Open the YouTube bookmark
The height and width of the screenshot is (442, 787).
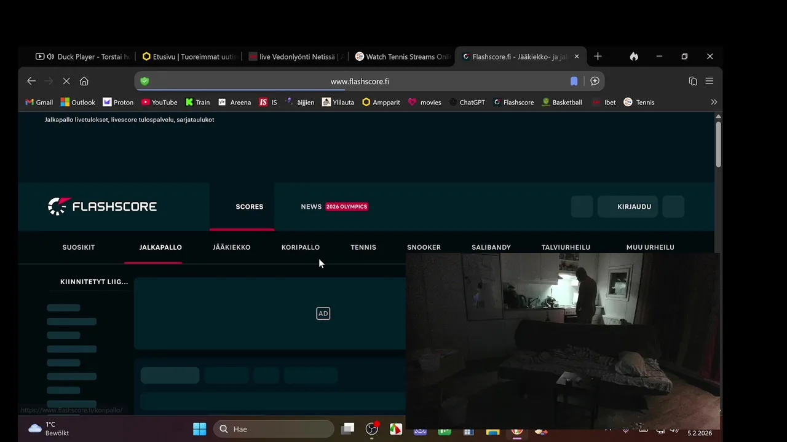click(x=159, y=103)
